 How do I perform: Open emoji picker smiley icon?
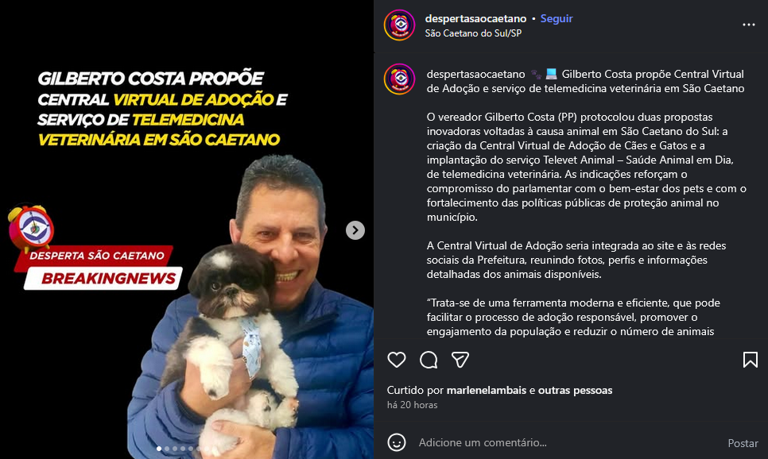[396, 442]
